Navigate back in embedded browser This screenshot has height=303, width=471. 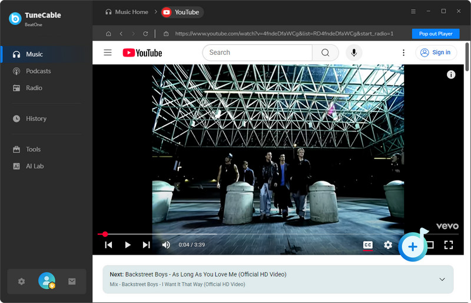(121, 34)
